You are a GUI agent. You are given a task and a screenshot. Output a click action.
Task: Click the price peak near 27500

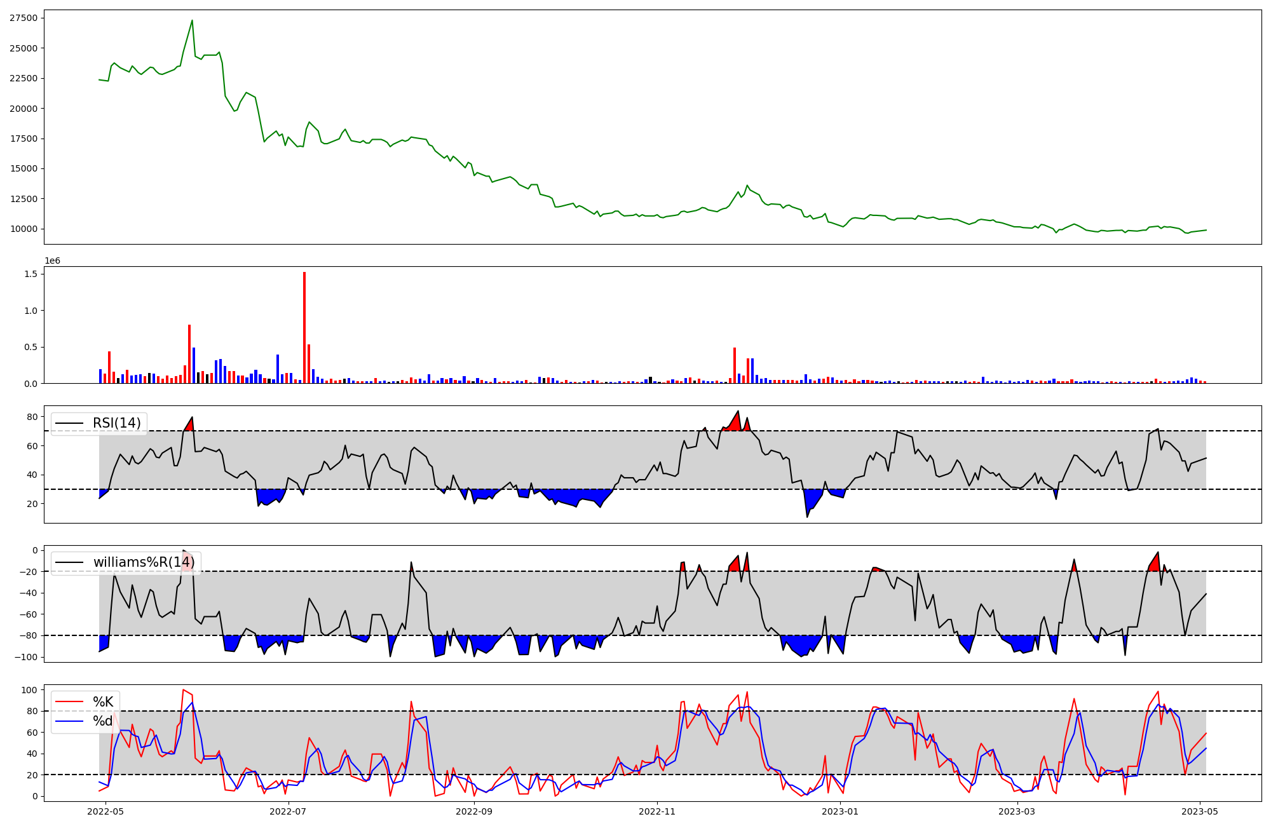[192, 21]
